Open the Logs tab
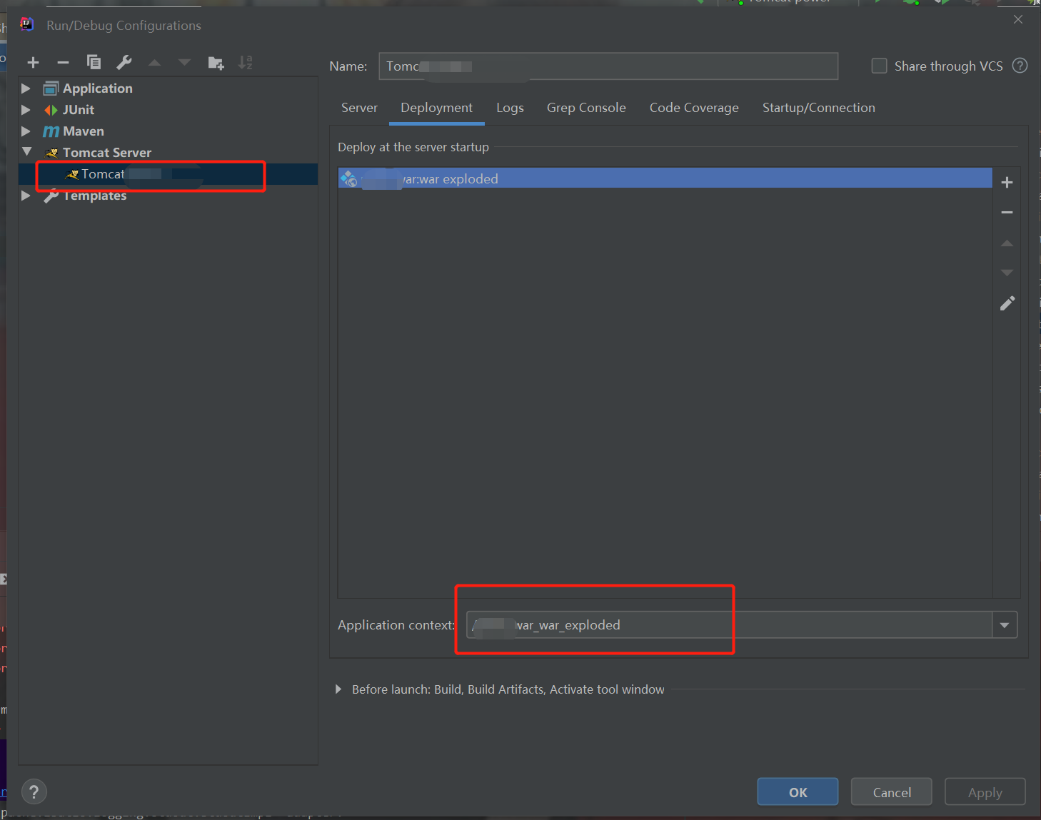 coord(510,108)
